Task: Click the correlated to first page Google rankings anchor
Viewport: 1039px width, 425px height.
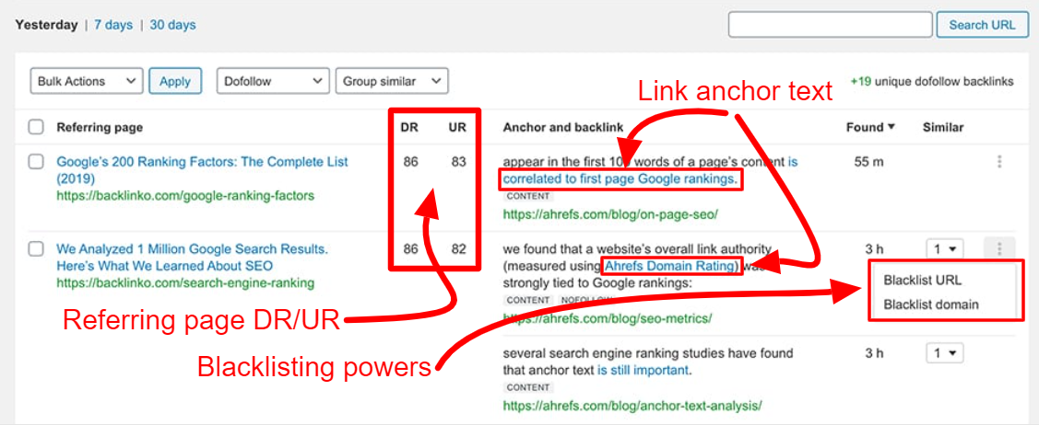Action: click(x=620, y=178)
